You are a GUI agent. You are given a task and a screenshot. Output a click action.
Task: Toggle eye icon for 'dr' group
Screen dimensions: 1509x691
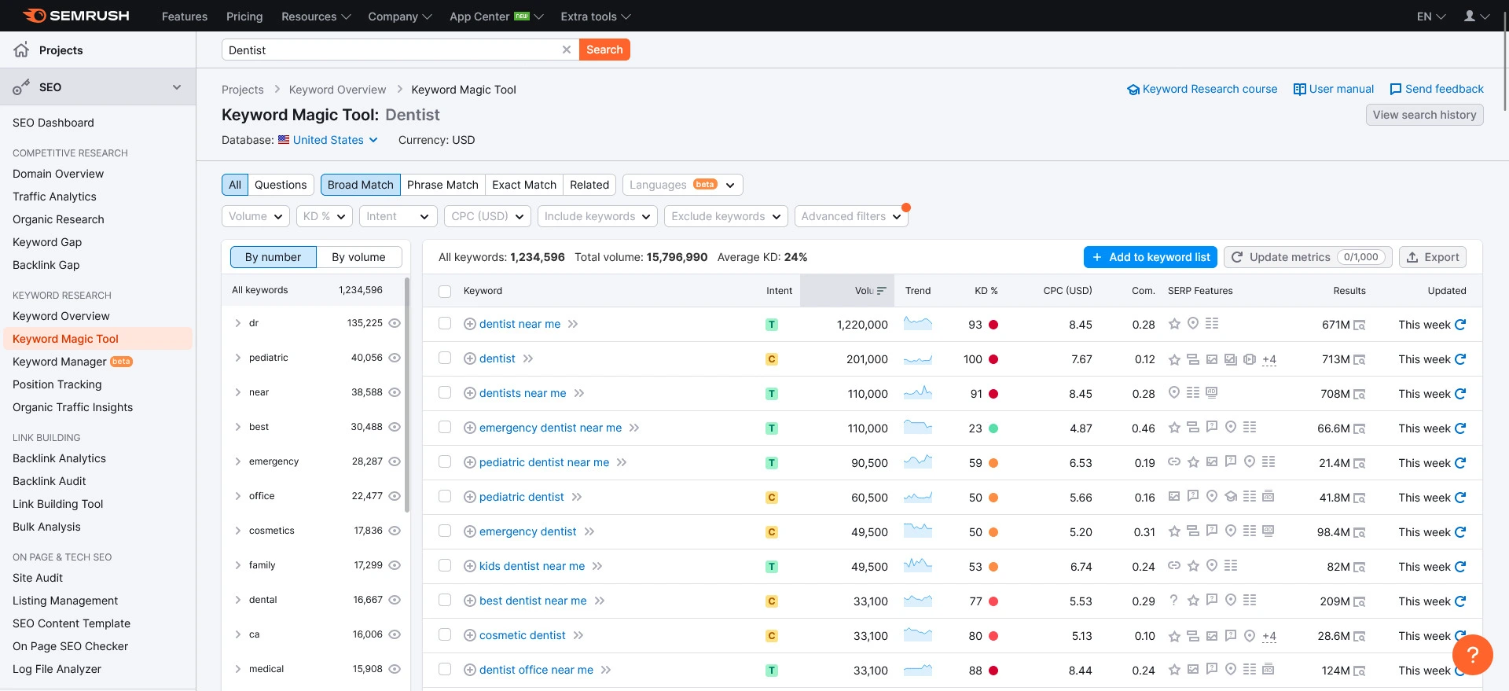(395, 323)
